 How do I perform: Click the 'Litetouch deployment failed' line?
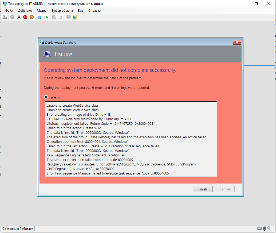tap(100, 124)
